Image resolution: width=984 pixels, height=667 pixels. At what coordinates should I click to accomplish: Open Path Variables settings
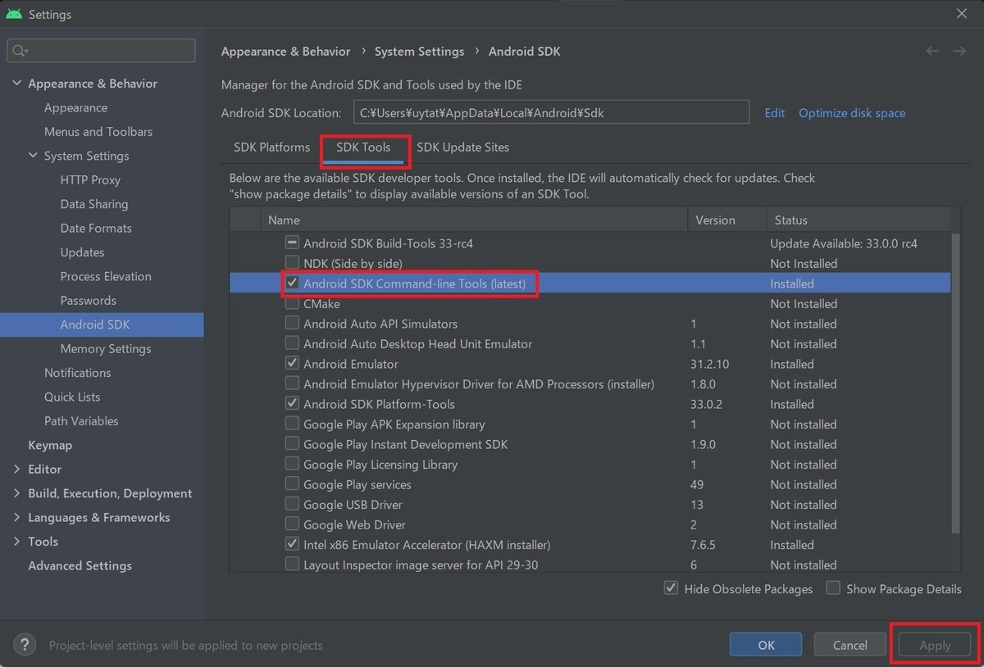coord(81,421)
